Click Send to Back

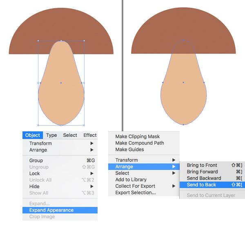[x=201, y=185]
